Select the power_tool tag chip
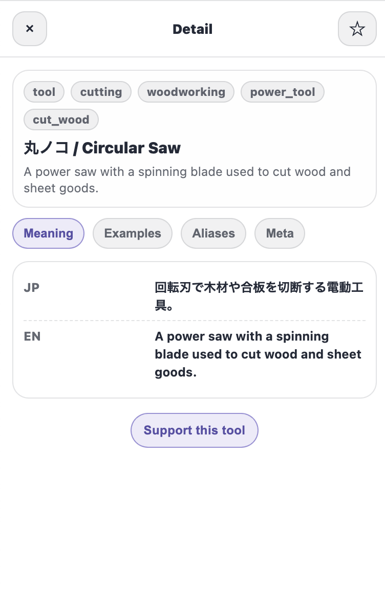 (x=282, y=92)
